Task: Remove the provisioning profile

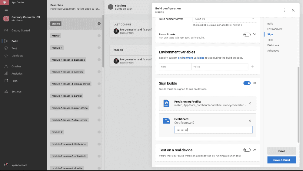Action: pos(250,103)
